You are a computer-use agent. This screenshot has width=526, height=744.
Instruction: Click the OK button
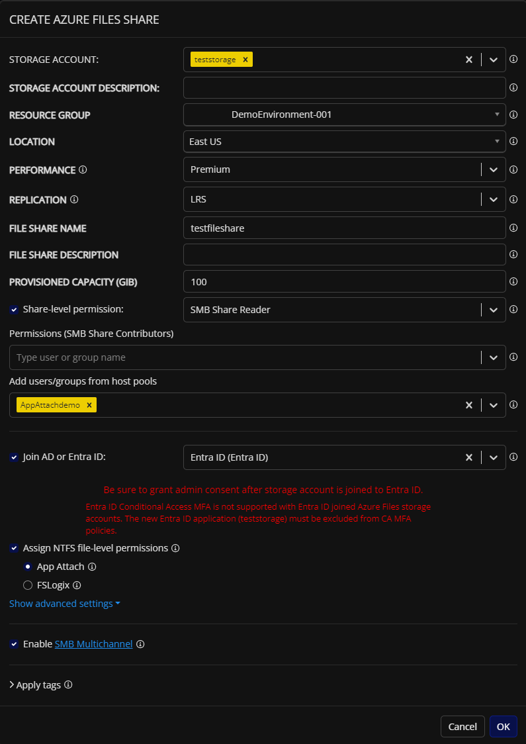click(x=504, y=726)
